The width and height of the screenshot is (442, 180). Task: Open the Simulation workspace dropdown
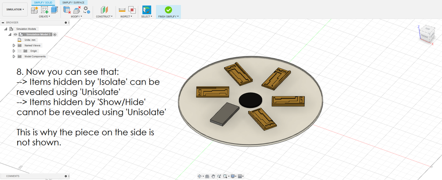tap(15, 10)
